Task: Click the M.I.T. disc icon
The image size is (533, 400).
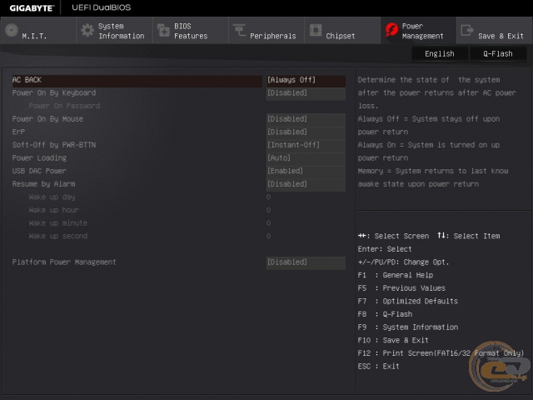Action: coord(12,30)
